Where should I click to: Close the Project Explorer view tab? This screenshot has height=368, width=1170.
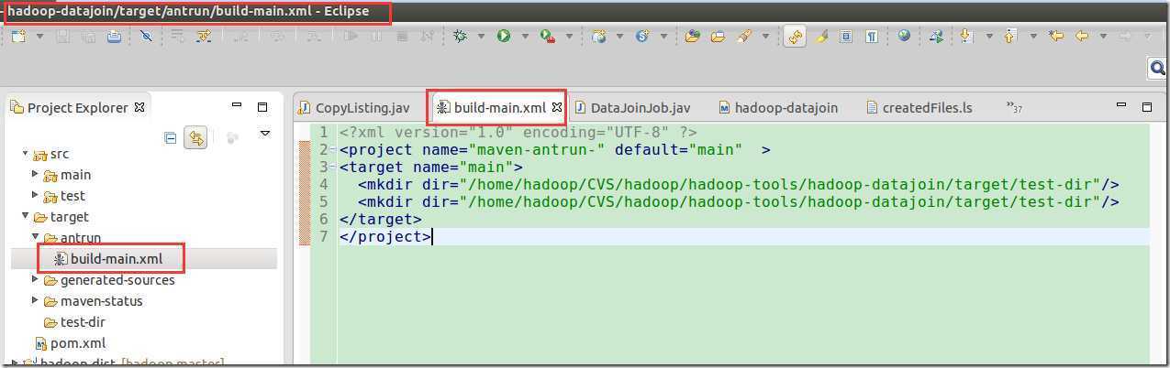tap(139, 107)
